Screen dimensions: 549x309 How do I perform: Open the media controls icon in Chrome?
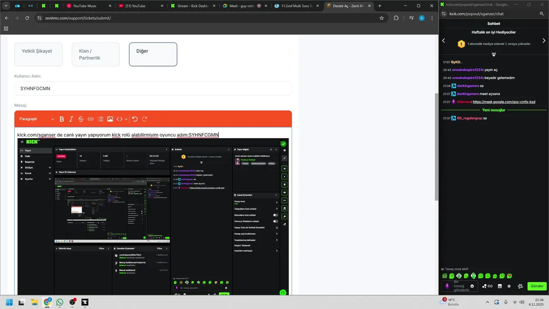click(412, 18)
